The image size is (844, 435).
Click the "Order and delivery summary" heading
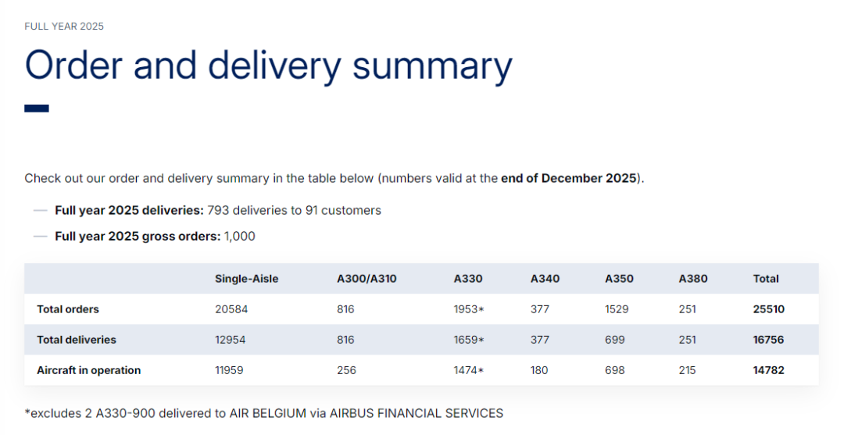(x=268, y=66)
